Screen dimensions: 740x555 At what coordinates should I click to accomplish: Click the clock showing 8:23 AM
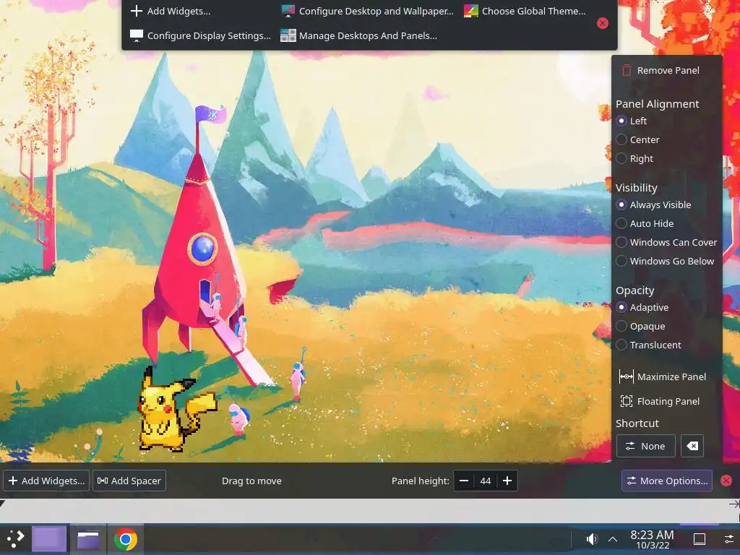coord(653,539)
